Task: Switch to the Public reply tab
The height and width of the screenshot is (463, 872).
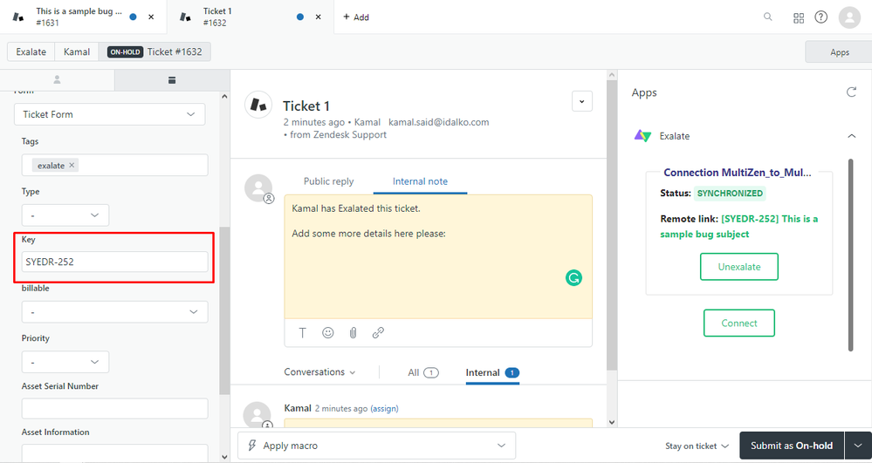Action: coord(329,181)
